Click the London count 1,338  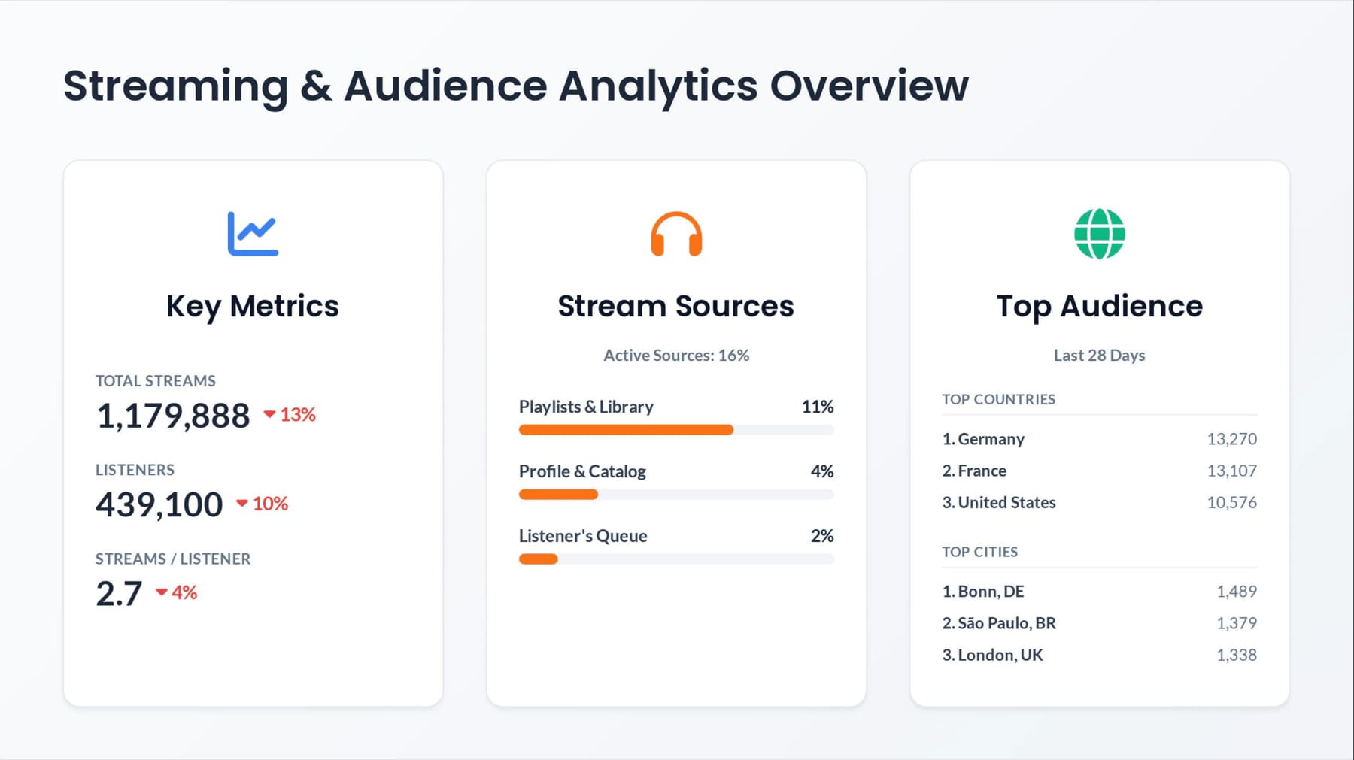tap(1237, 655)
